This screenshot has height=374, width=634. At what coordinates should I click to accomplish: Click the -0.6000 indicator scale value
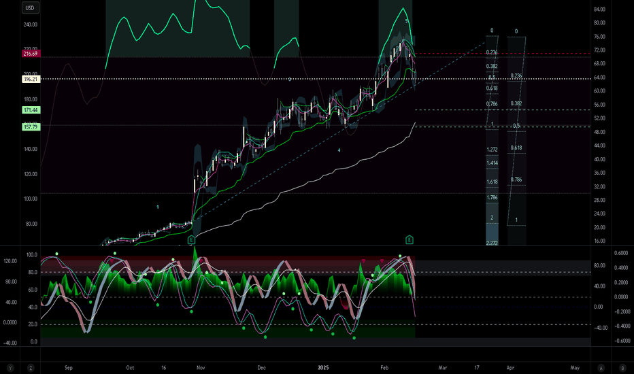coord(622,341)
